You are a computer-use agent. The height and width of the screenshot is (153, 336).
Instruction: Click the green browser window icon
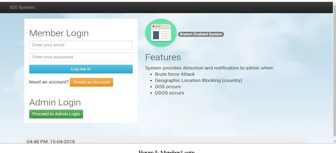pyautogui.click(x=161, y=33)
